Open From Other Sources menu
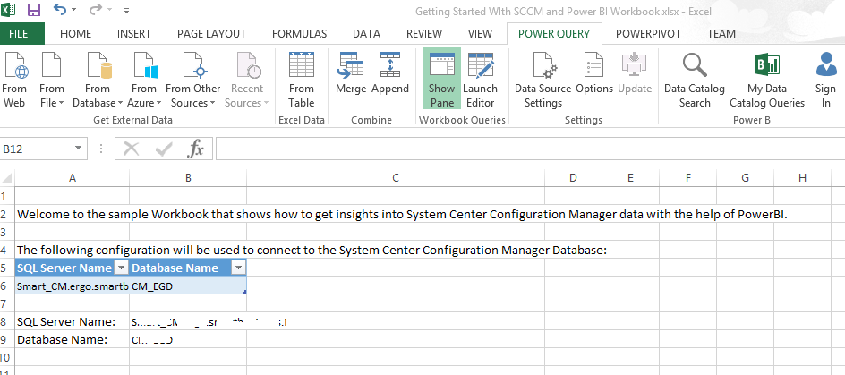845x375 pixels. click(193, 81)
